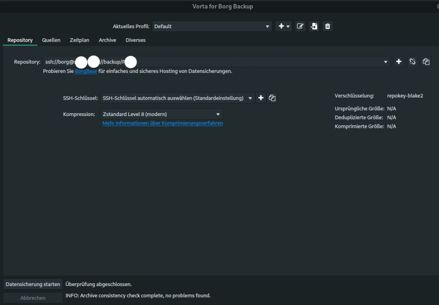
Task: Copy SSH public key to clipboard
Action: click(272, 98)
